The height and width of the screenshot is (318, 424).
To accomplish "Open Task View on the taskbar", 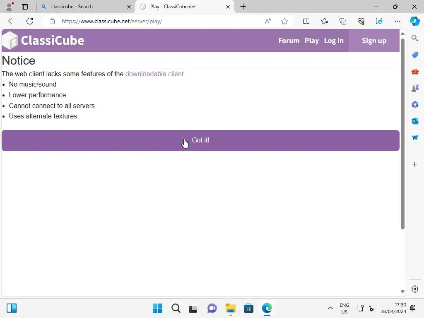I will (x=193, y=308).
